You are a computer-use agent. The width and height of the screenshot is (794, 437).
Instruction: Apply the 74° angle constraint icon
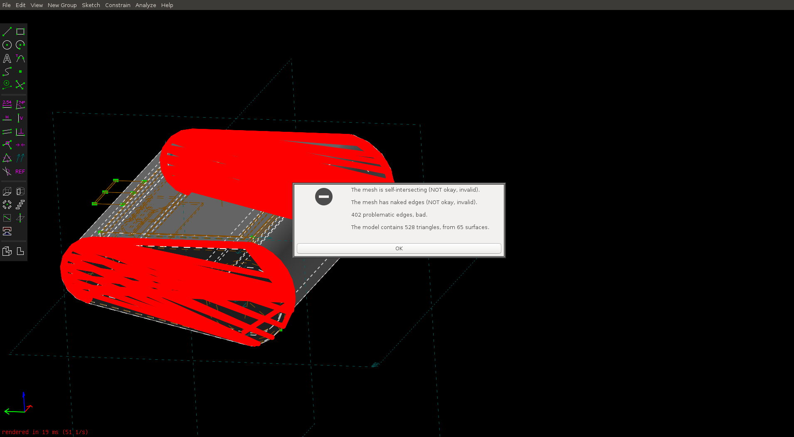20,104
